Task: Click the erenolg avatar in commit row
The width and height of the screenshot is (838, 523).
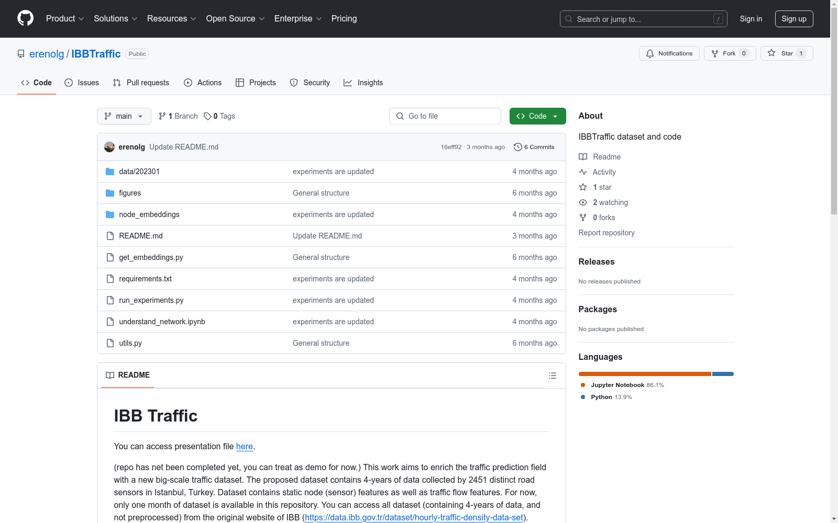Action: click(109, 147)
